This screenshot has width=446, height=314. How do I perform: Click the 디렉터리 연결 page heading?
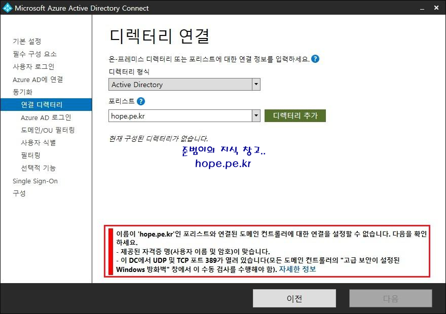159,36
